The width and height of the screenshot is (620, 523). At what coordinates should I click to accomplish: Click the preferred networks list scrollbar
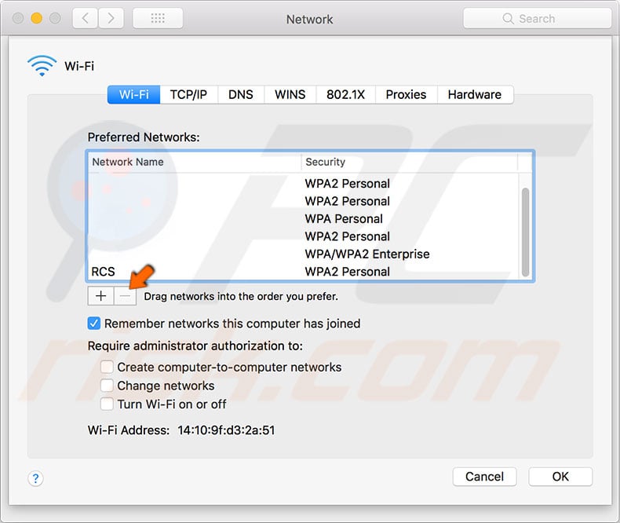point(525,232)
